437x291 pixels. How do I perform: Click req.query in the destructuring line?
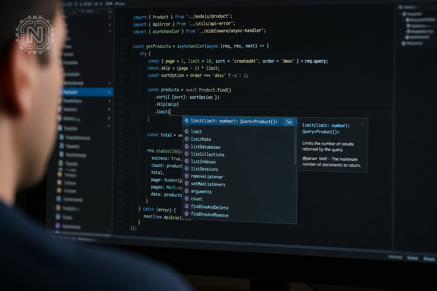coord(316,61)
